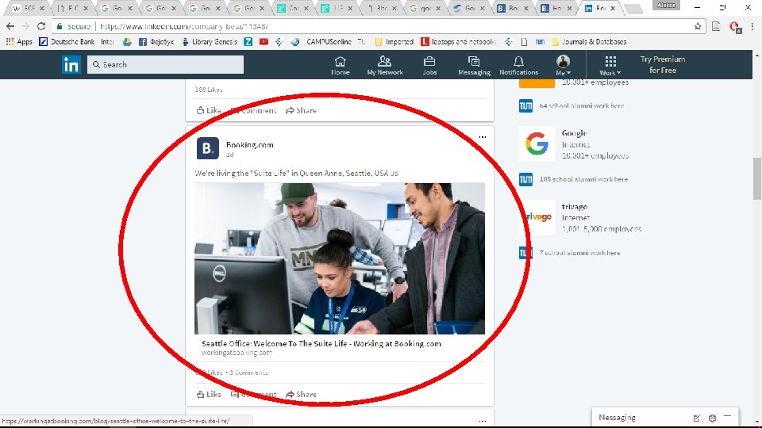Open Seattle Office: Welcome To The Suite Life link

(321, 343)
